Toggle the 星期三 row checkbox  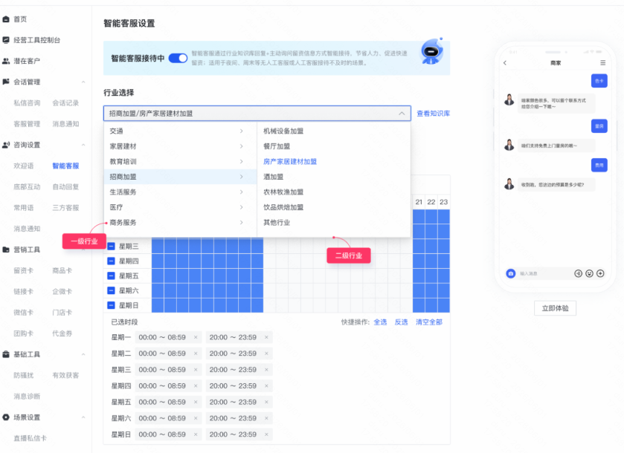tap(111, 247)
